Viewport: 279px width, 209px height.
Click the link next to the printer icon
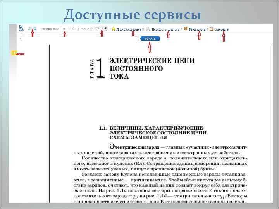point(165,29)
